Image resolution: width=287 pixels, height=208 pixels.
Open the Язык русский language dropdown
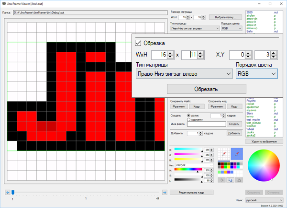coord(264,200)
